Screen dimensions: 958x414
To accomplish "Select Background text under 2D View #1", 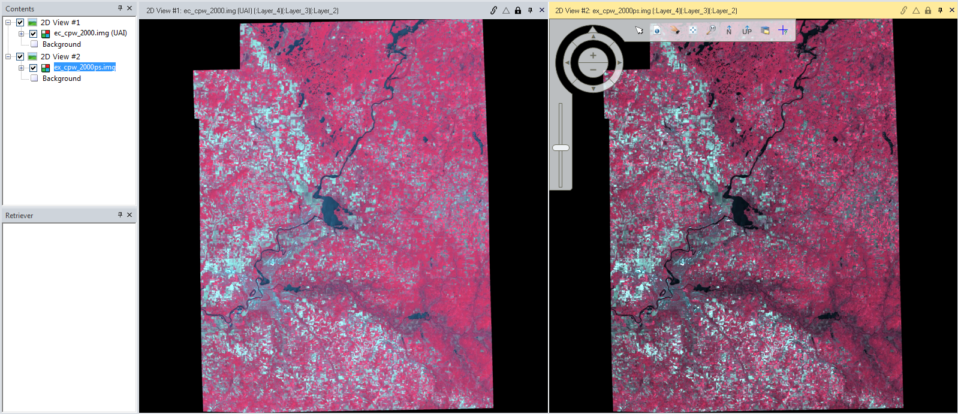I will (62, 44).
